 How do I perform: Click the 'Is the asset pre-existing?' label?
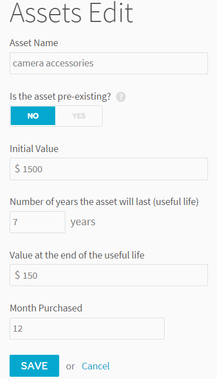pos(60,97)
